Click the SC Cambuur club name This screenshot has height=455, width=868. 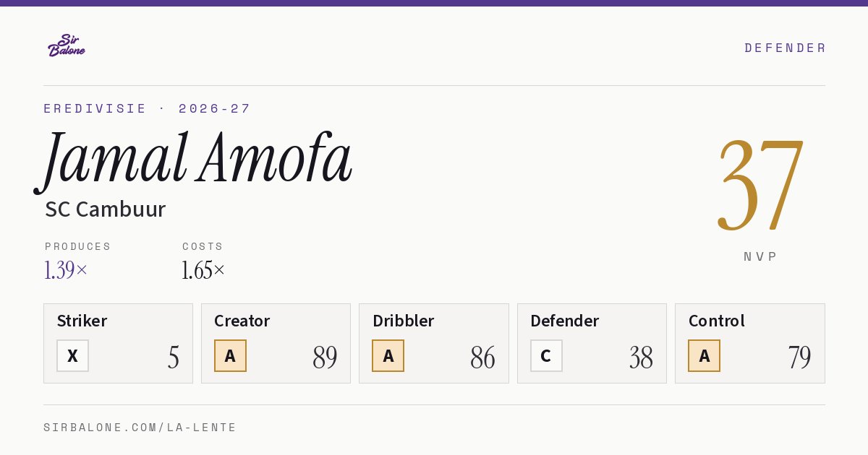click(106, 209)
